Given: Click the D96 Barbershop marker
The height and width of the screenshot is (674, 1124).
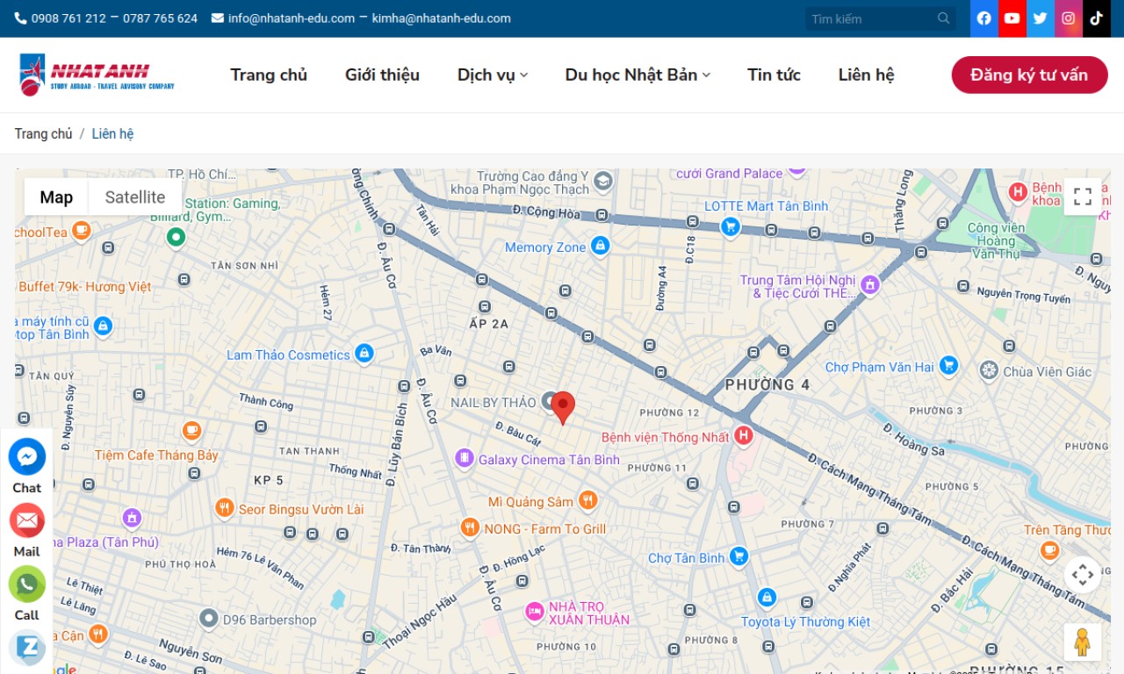Looking at the screenshot, I should click(x=208, y=619).
